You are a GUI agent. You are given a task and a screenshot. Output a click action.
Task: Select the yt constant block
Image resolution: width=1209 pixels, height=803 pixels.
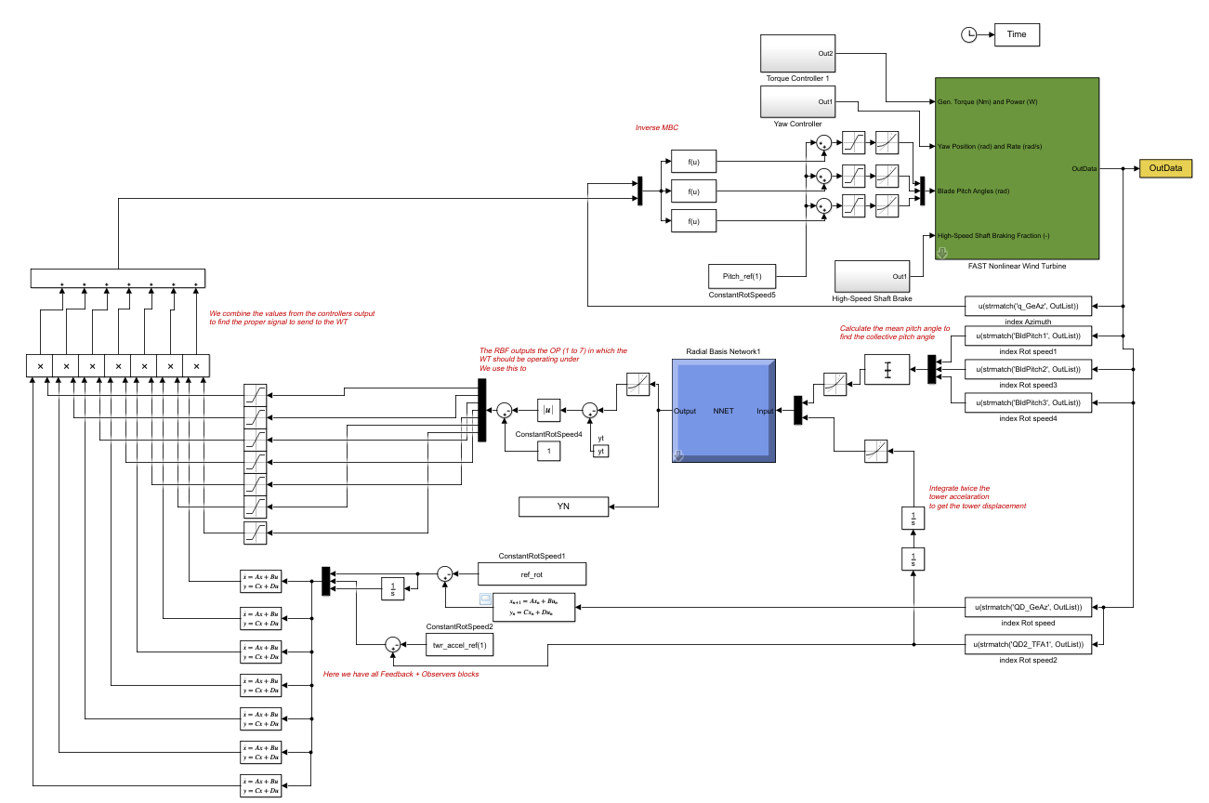601,451
